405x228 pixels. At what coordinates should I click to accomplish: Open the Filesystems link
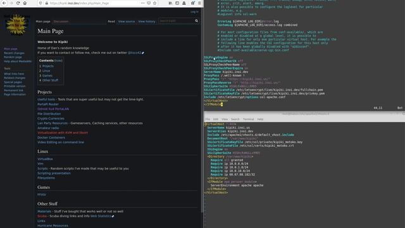pos(46,178)
